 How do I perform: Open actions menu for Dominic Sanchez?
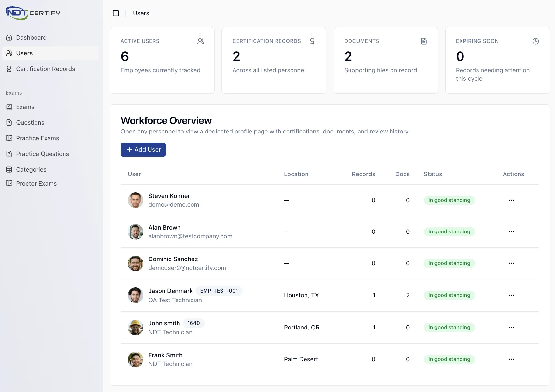pos(511,263)
